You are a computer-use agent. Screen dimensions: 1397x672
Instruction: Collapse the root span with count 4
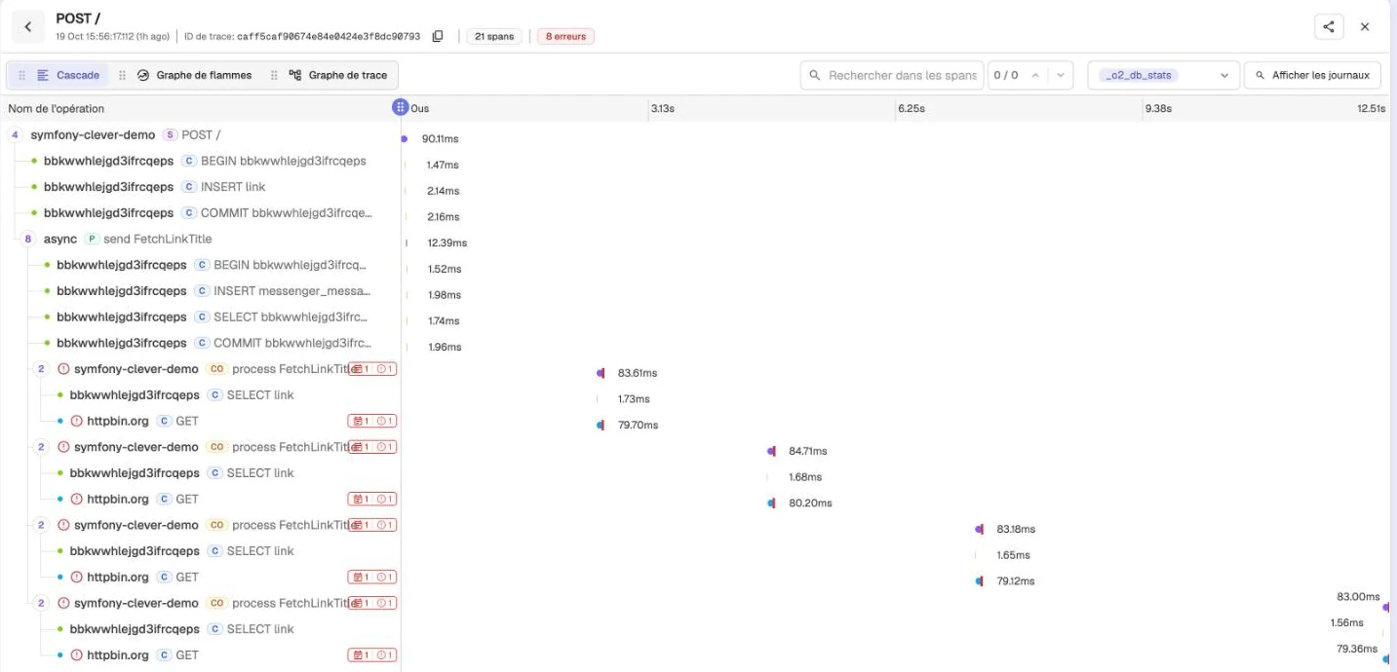(15, 134)
